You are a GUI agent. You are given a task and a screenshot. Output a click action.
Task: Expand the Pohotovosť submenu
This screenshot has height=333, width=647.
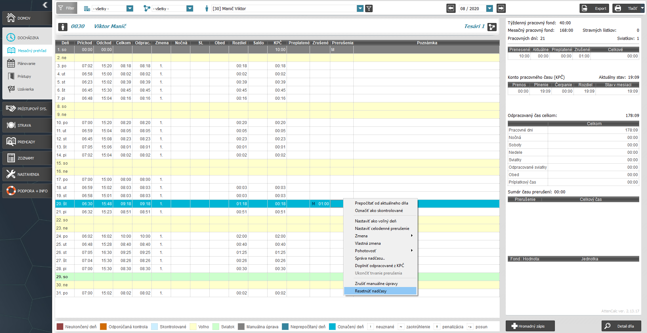click(380, 251)
